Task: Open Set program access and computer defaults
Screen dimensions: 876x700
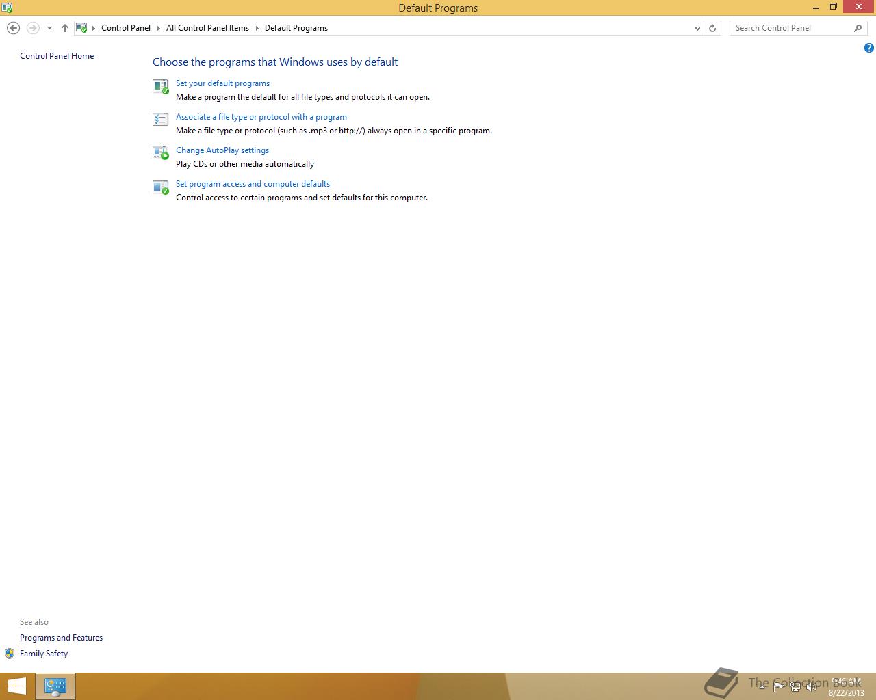Action: [x=253, y=184]
